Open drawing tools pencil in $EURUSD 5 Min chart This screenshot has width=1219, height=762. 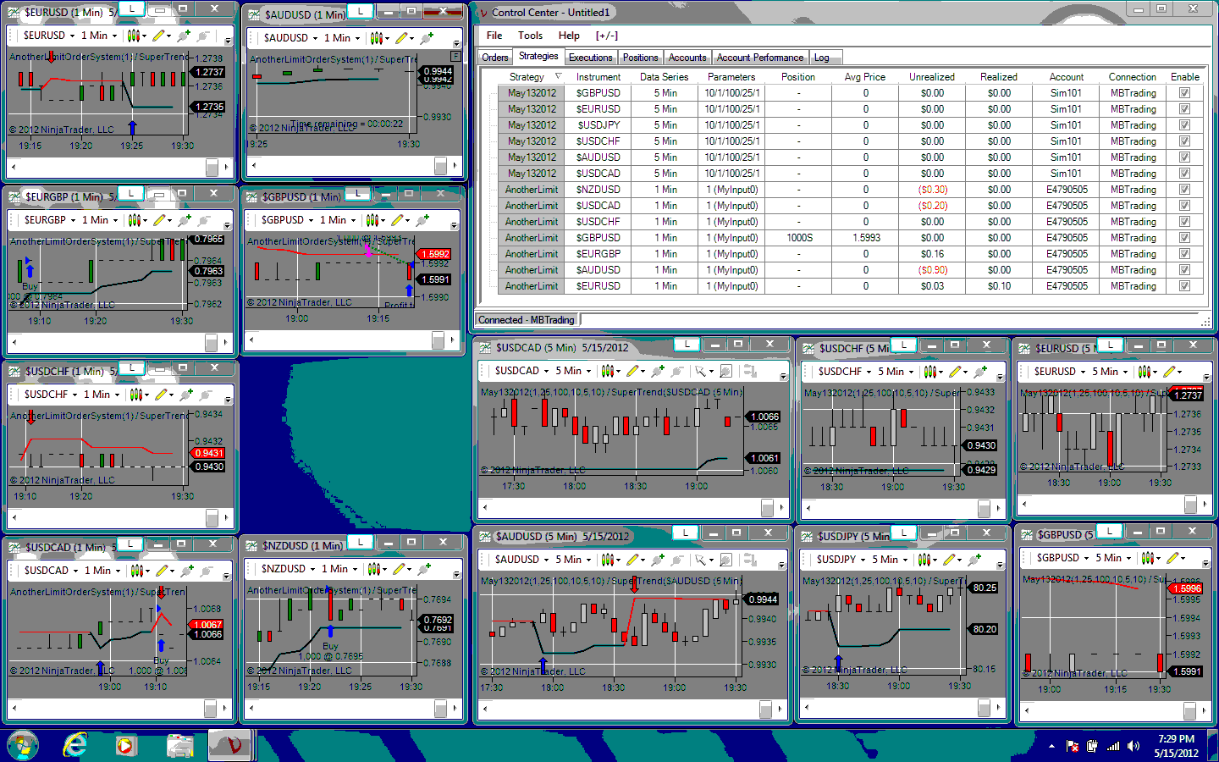[x=1169, y=372]
